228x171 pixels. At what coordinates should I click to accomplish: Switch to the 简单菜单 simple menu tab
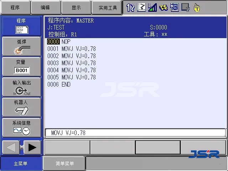tap(64, 164)
